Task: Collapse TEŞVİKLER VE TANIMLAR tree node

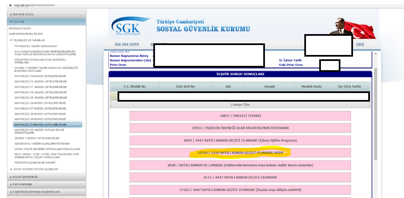Action: point(27,40)
